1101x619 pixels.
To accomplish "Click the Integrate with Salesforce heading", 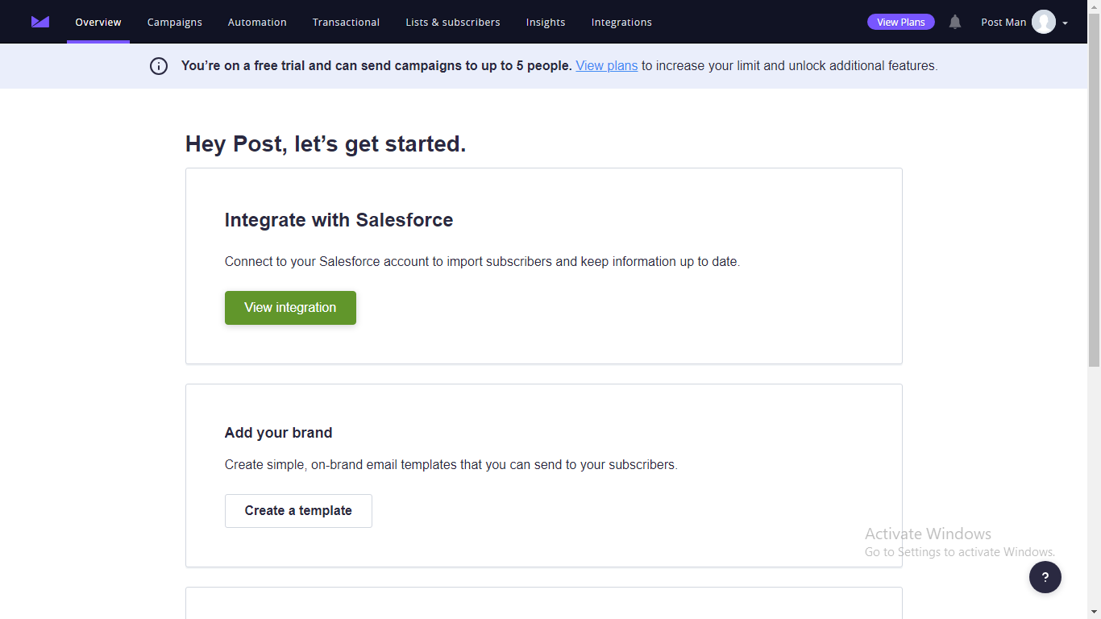I will [x=339, y=220].
